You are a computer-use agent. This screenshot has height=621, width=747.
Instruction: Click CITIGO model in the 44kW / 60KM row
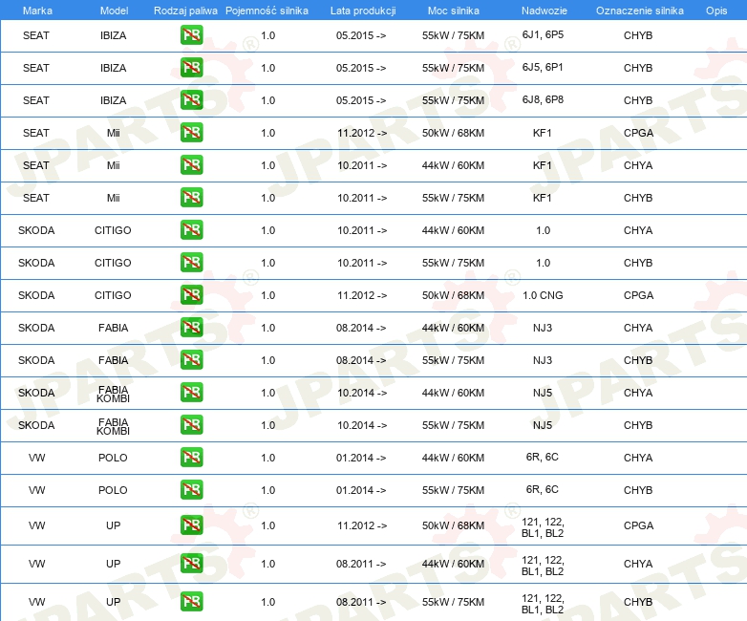click(113, 230)
